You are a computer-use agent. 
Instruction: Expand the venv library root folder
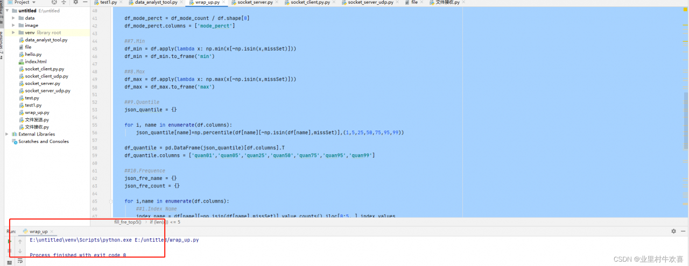pos(13,32)
